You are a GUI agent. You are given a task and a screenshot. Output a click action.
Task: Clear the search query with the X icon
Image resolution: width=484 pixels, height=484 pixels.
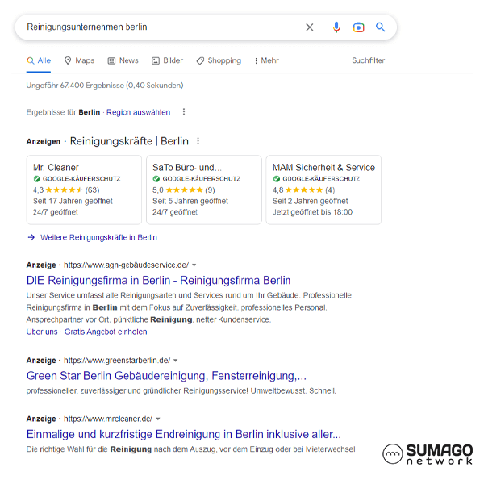coord(309,27)
